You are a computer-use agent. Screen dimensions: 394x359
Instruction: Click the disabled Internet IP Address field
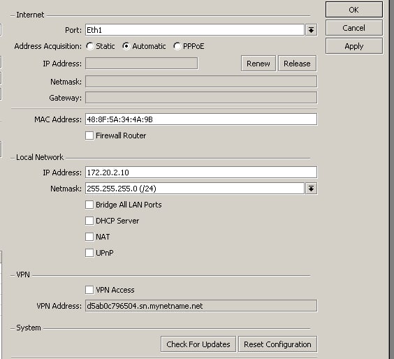(142, 64)
